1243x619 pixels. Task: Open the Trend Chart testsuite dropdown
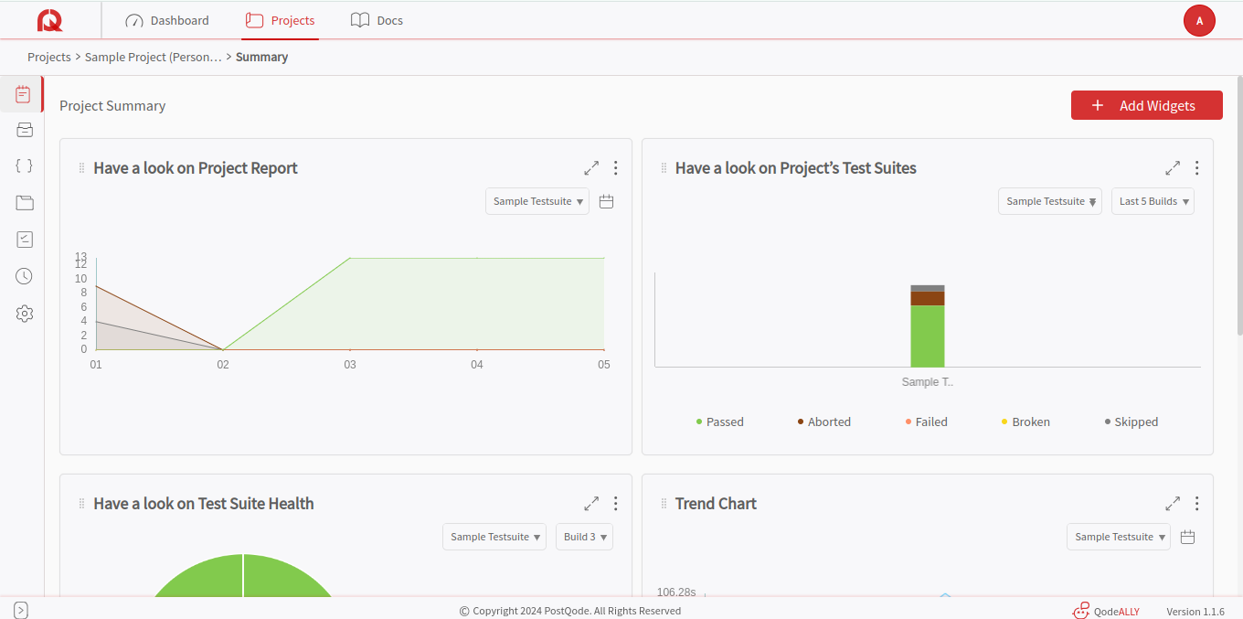1119,537
